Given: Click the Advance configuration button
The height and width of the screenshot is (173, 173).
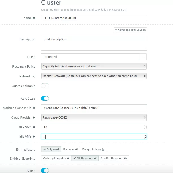Looking at the screenshot, I should pos(130,30).
